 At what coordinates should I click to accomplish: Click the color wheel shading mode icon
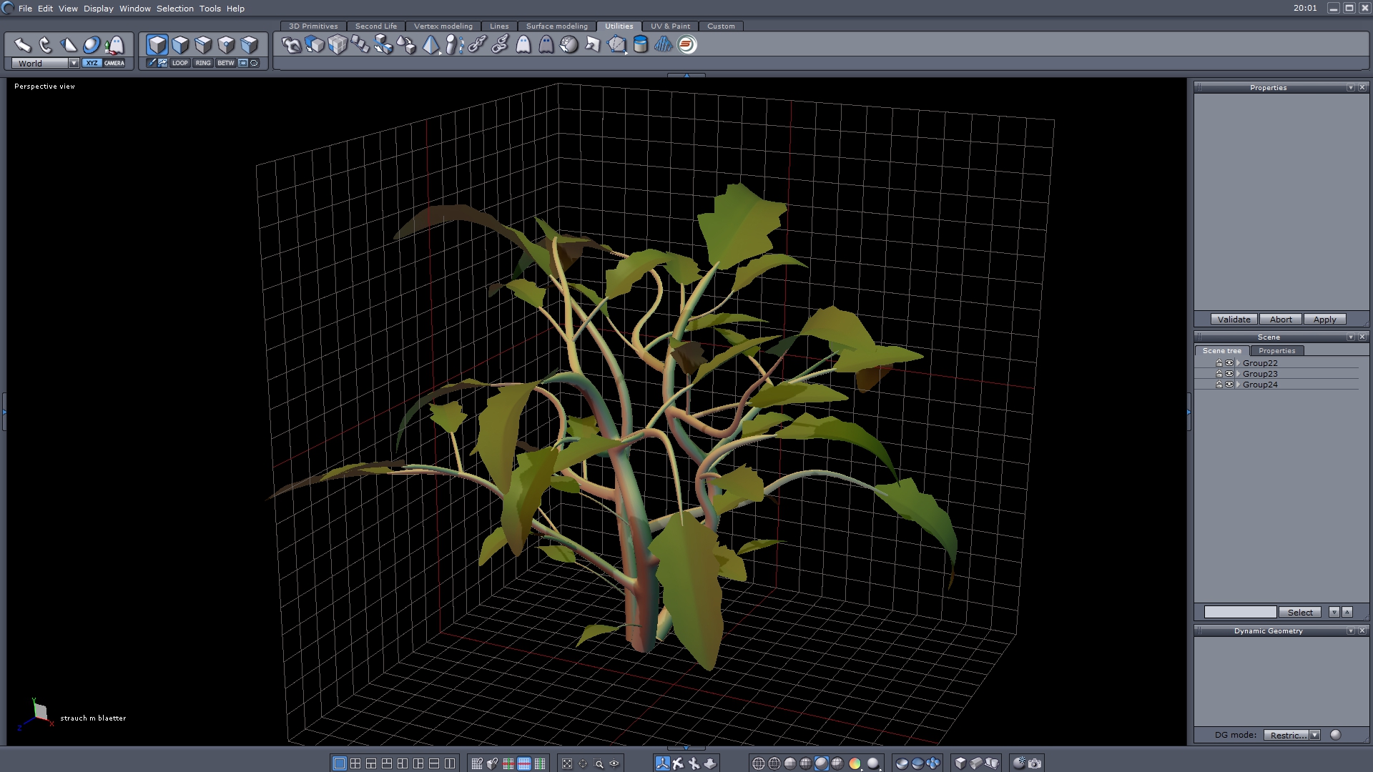pyautogui.click(x=855, y=763)
